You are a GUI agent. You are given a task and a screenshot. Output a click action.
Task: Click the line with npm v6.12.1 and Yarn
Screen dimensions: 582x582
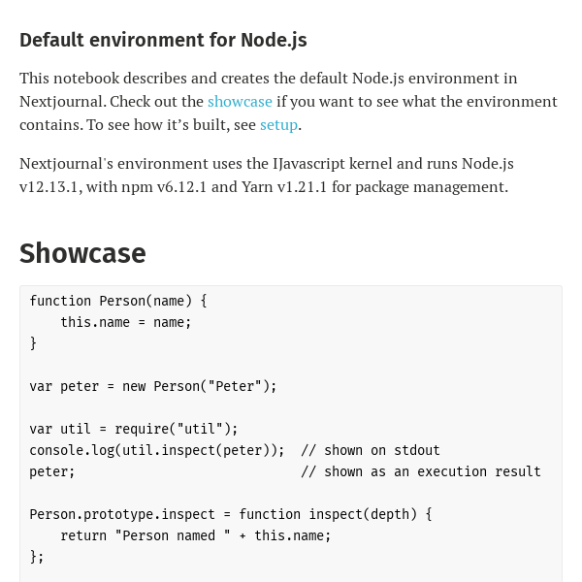(x=263, y=187)
